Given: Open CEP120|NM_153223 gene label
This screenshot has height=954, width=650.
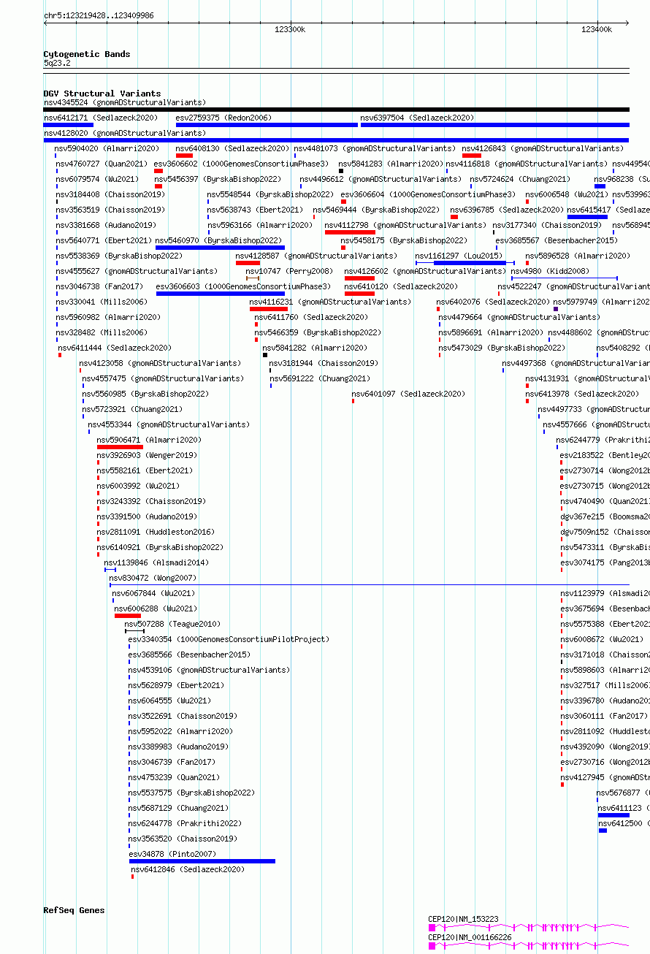Looking at the screenshot, I should 463,919.
